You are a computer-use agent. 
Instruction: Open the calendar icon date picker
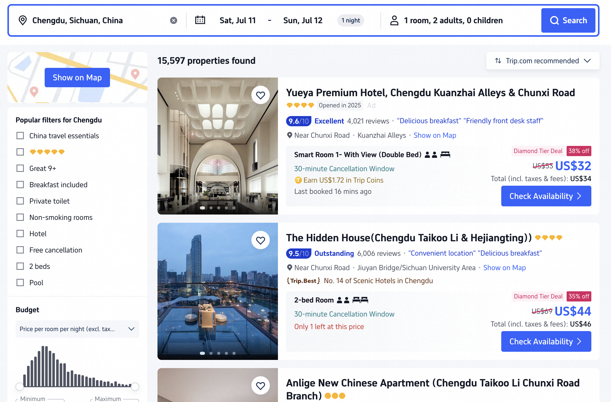200,20
